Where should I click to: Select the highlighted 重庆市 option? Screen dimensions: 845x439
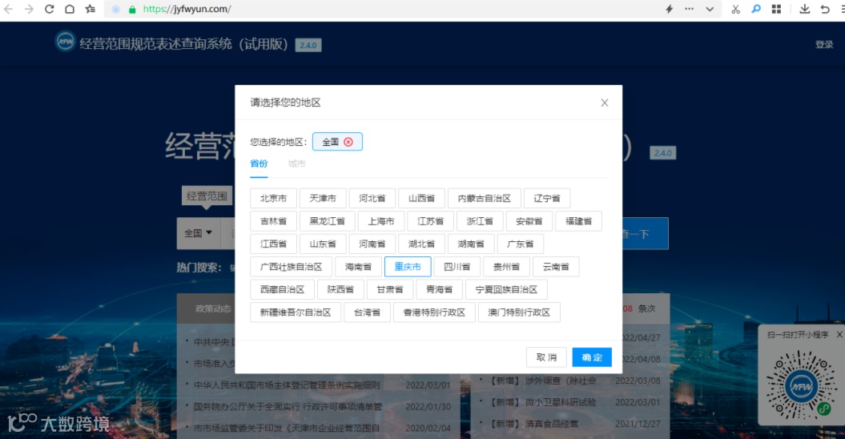tap(408, 267)
